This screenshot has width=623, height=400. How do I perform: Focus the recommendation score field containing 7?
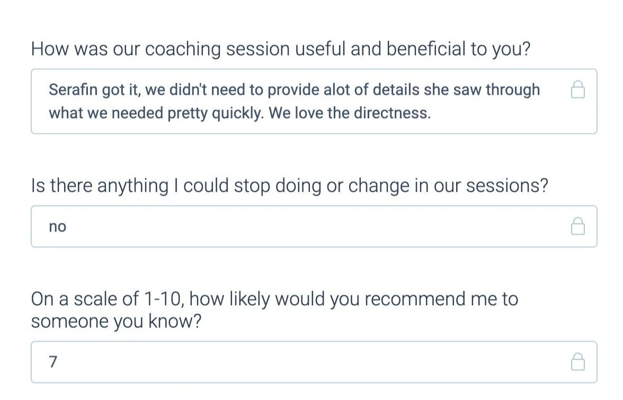point(314,362)
